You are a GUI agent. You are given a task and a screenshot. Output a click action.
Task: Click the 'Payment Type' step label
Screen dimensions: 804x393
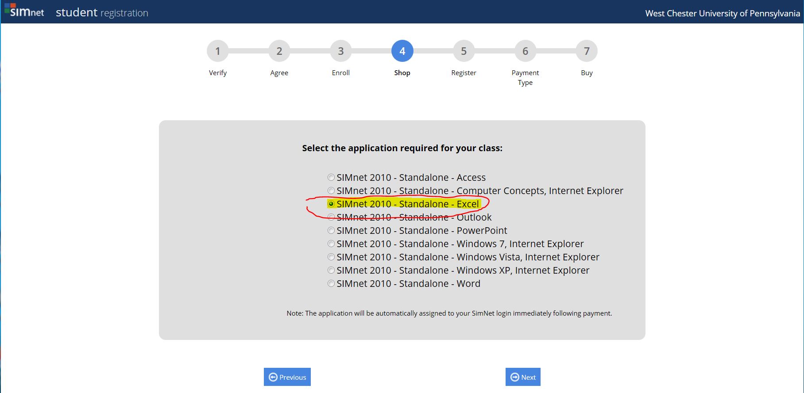click(x=526, y=77)
